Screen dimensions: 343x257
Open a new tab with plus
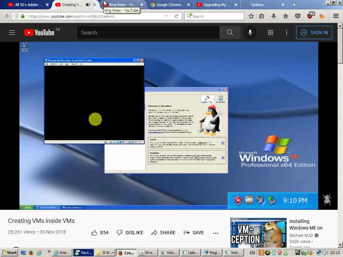click(x=294, y=5)
